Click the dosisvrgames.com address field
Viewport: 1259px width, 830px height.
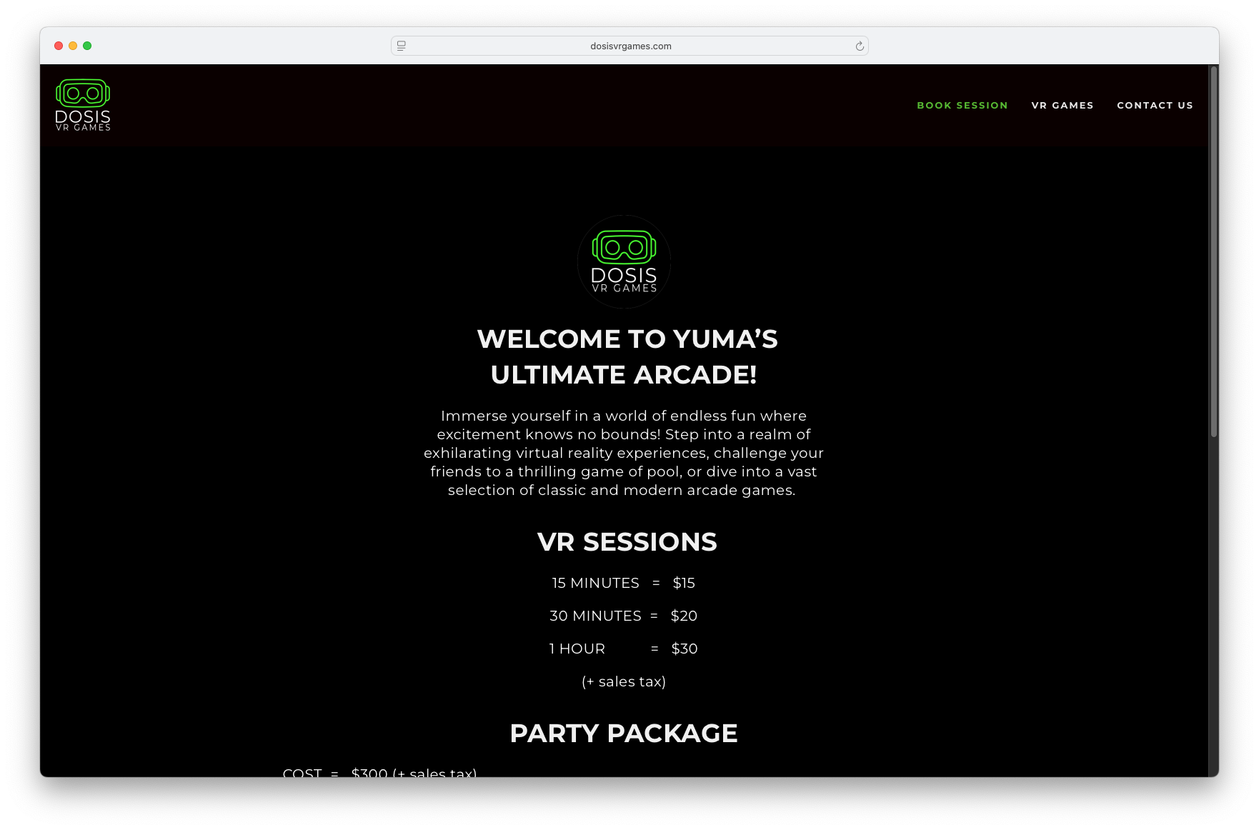point(630,46)
